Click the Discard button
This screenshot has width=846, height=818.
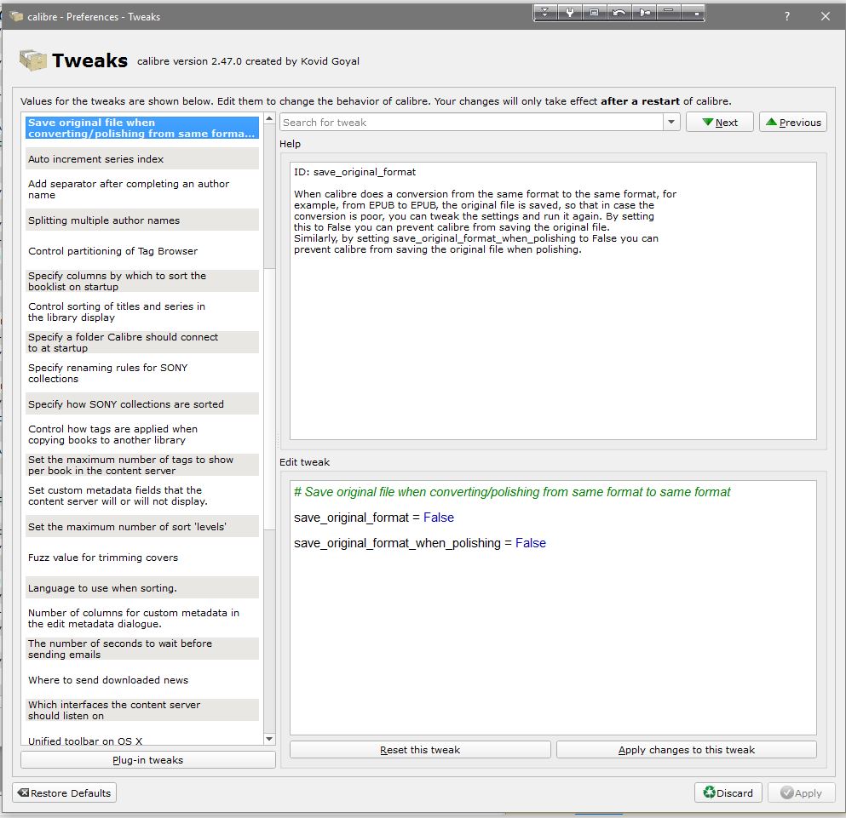pyautogui.click(x=728, y=792)
